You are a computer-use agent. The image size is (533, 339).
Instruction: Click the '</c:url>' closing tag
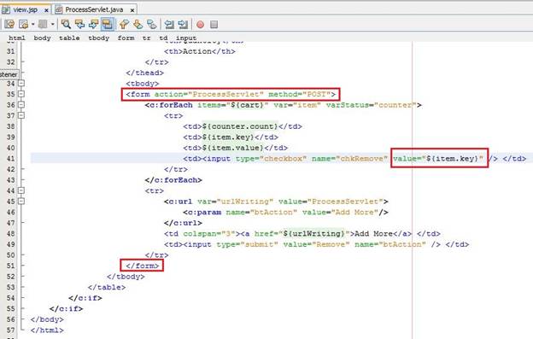(183, 223)
